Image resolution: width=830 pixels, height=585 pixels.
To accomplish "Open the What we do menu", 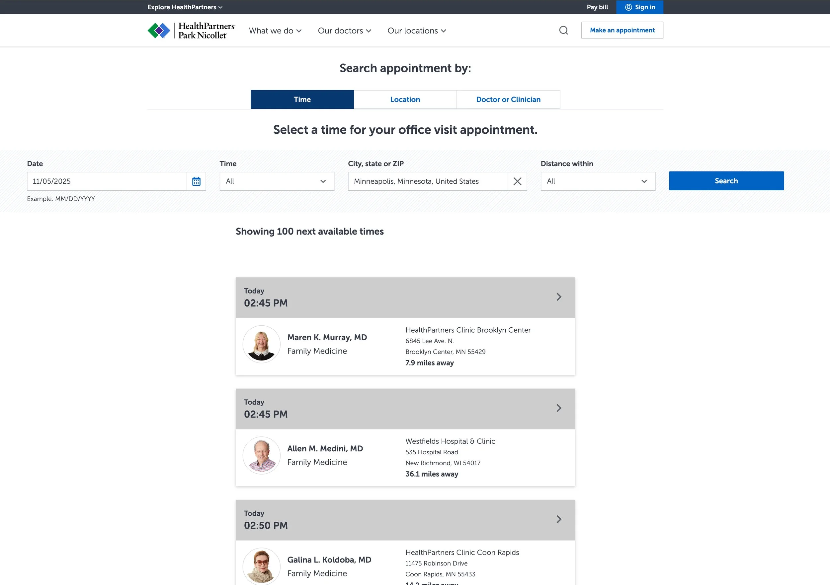I will coord(275,31).
